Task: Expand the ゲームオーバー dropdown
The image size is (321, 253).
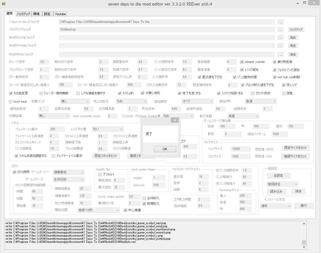Action: point(69,172)
